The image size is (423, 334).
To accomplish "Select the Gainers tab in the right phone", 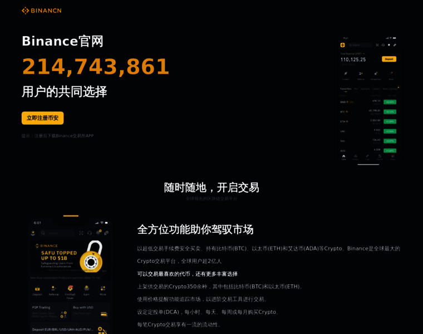I will [x=365, y=89].
